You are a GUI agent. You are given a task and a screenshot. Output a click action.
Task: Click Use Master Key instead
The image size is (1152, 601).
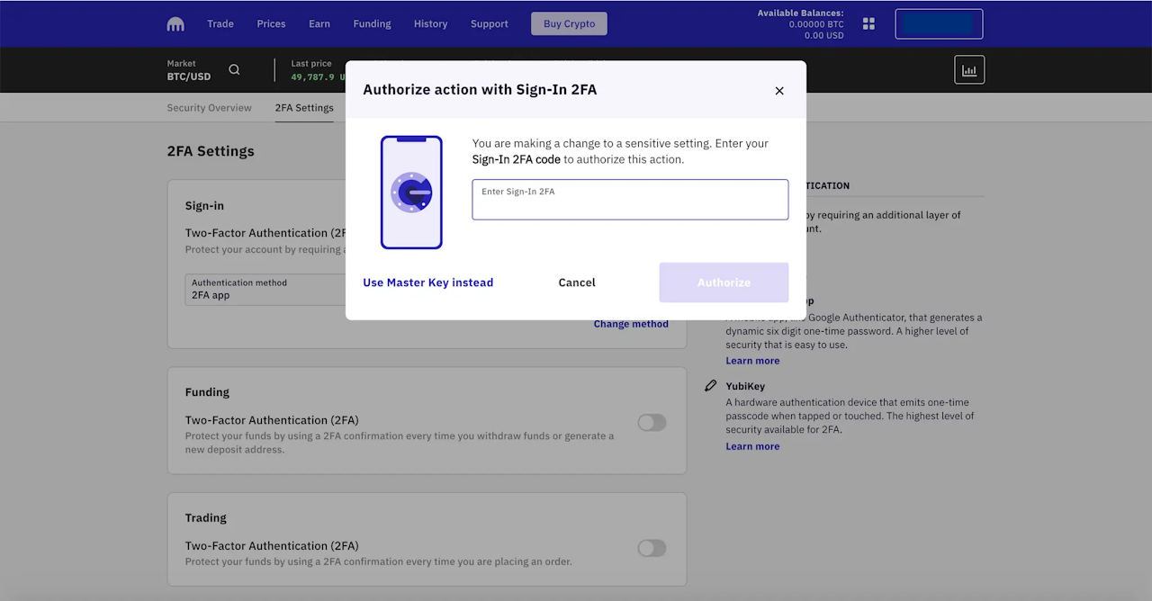427,283
